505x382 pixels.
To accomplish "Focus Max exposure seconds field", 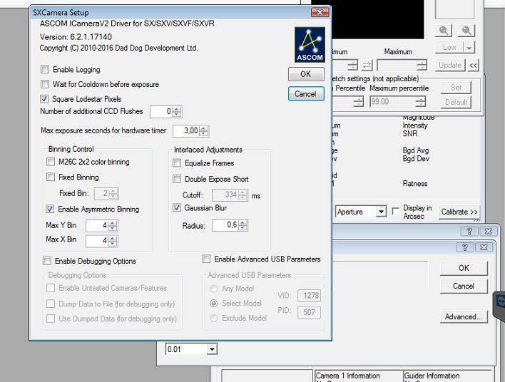I will (186, 130).
